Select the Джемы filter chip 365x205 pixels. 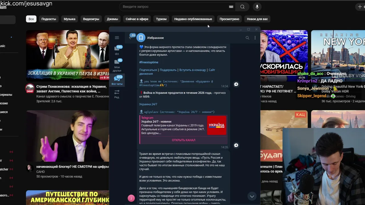pos(112,19)
